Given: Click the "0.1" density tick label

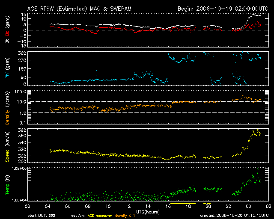Looking at the screenshot, I should [x=23, y=123].
